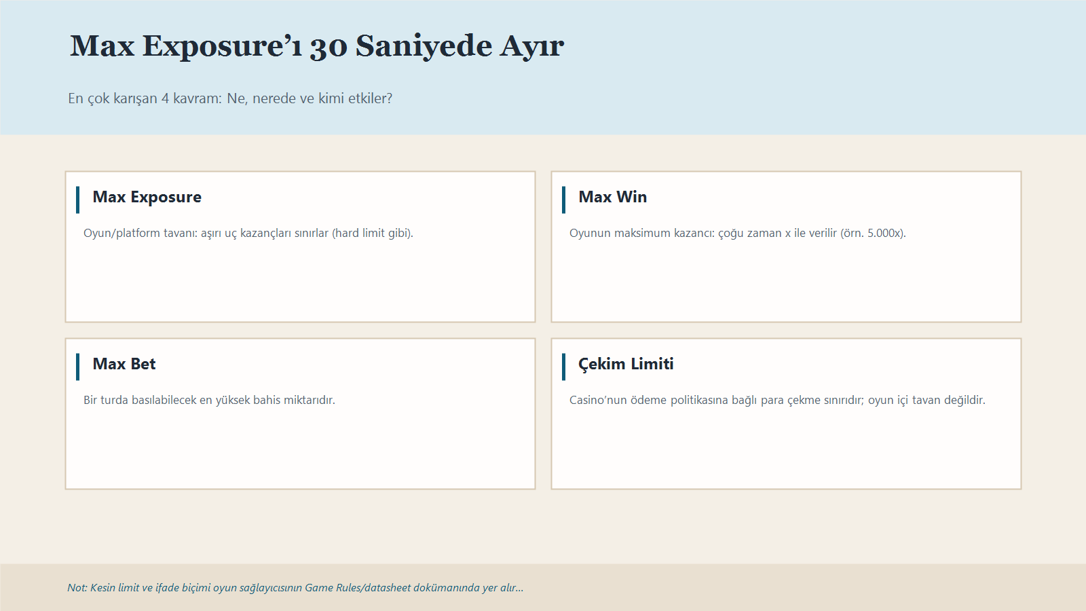Image resolution: width=1086 pixels, height=611 pixels.
Task: Click the footer note beginning "Not: Kesin limit"
Action: (x=295, y=588)
